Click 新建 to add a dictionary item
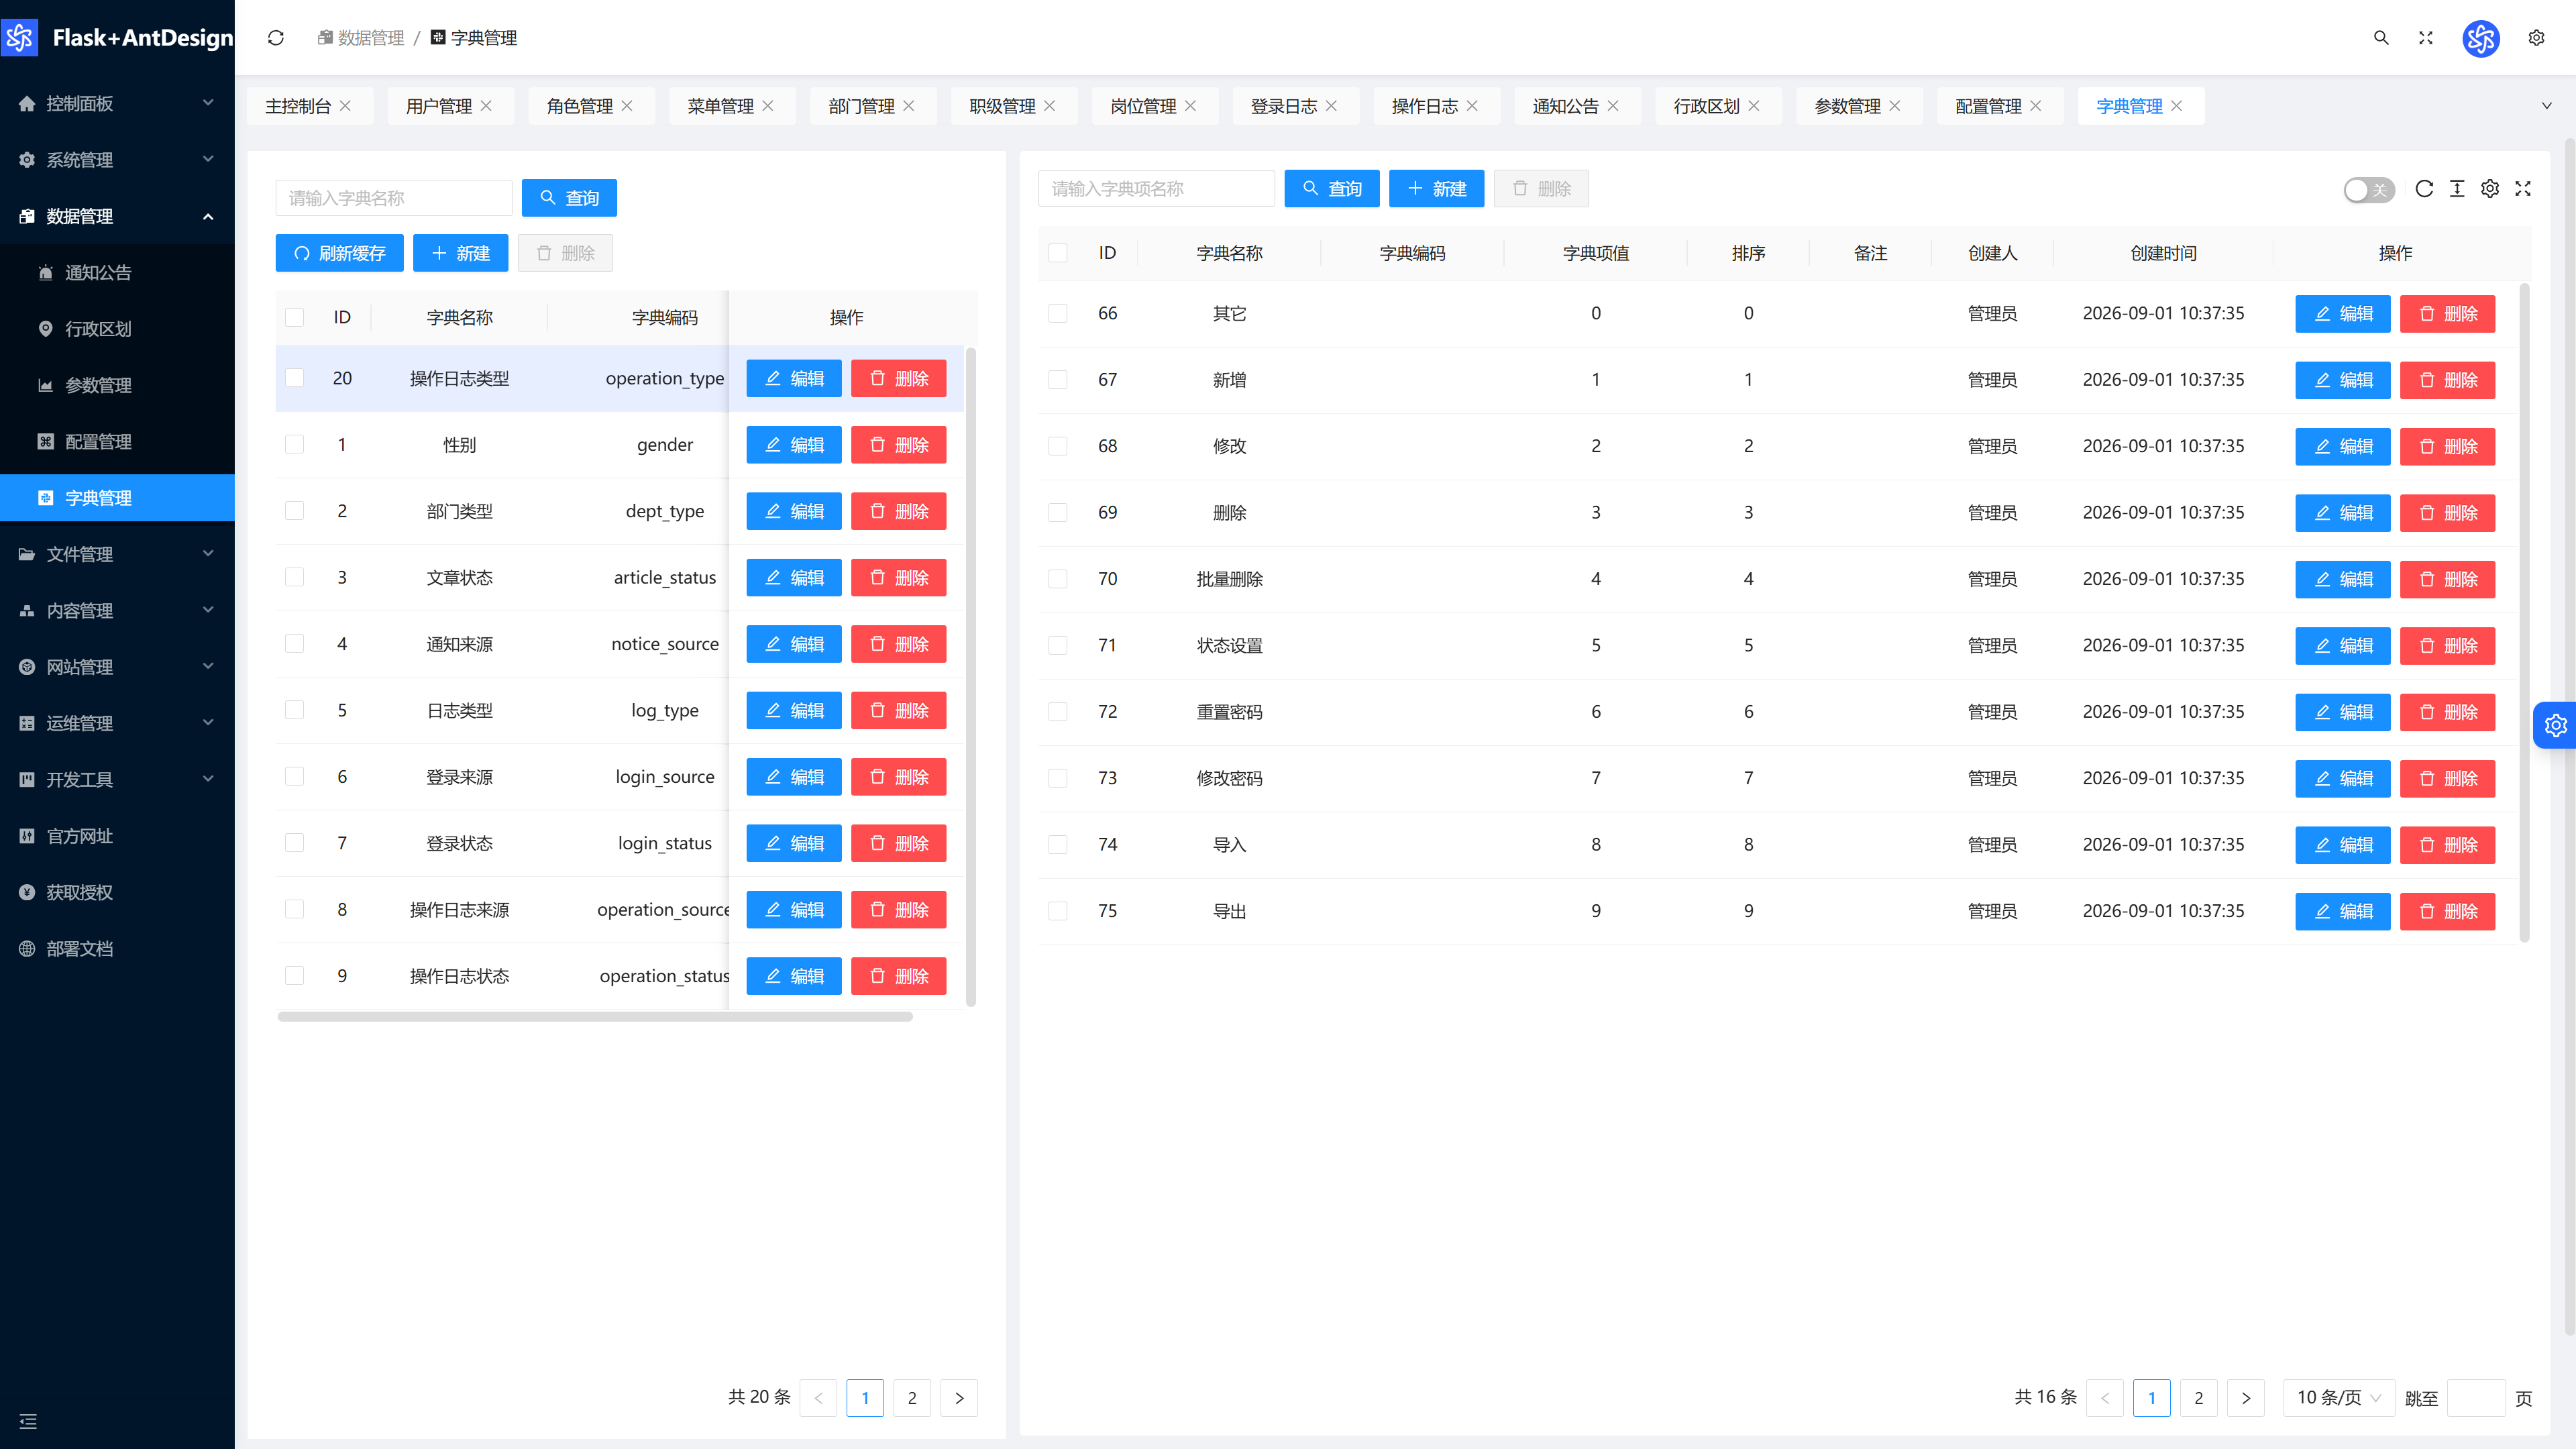This screenshot has width=2576, height=1449. click(1436, 189)
